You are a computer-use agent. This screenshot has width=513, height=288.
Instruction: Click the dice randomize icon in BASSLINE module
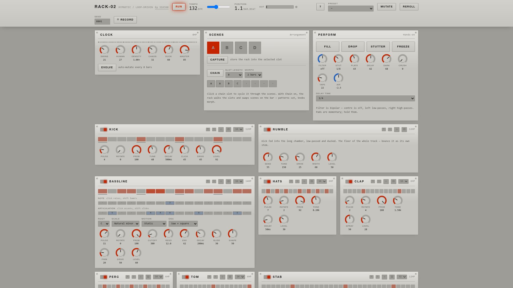click(x=228, y=182)
